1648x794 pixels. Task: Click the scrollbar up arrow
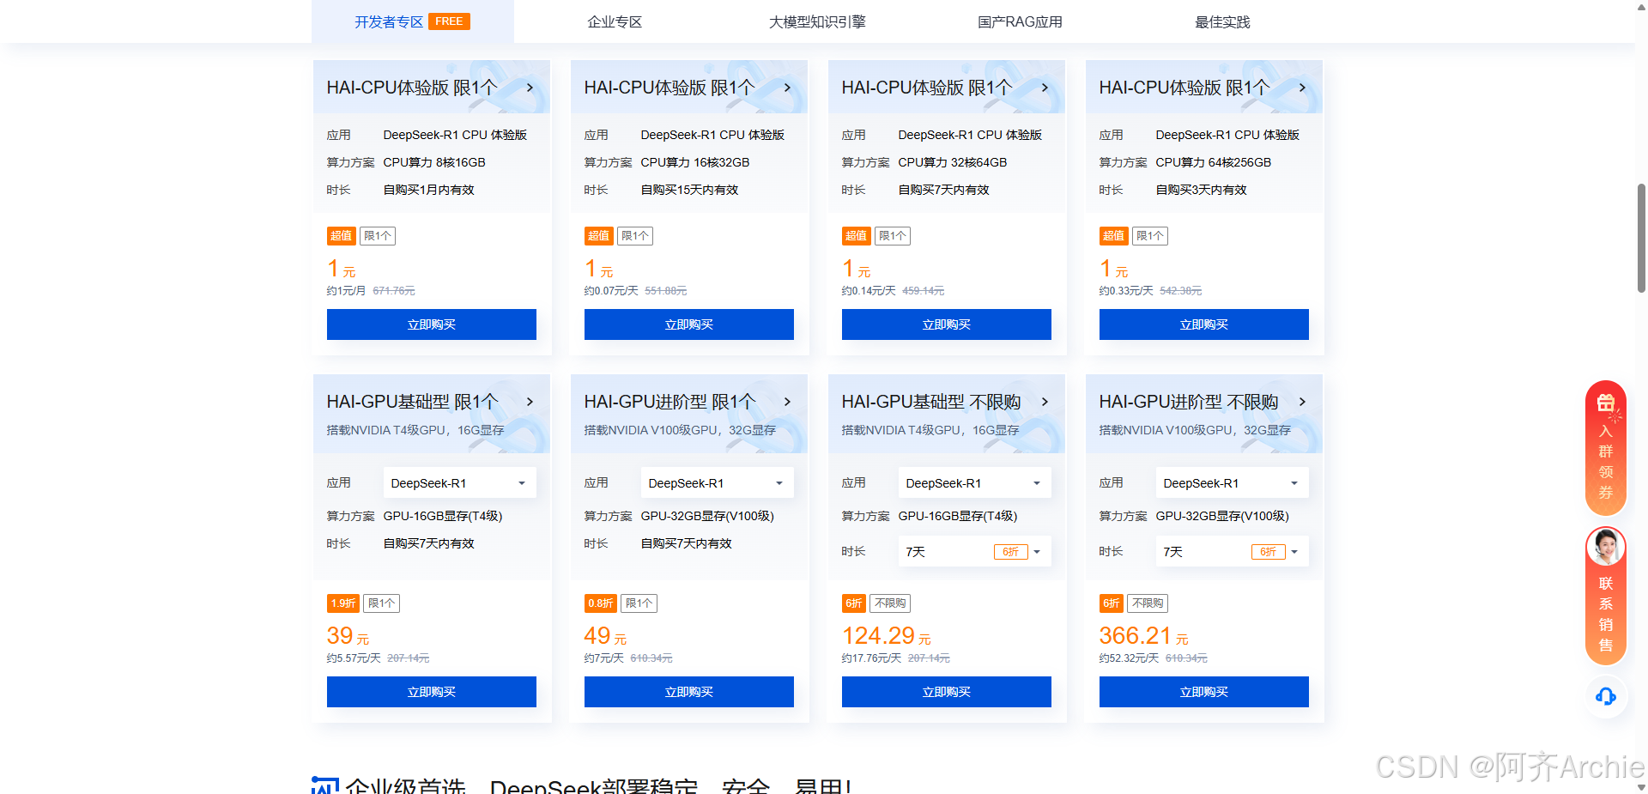[1641, 6]
